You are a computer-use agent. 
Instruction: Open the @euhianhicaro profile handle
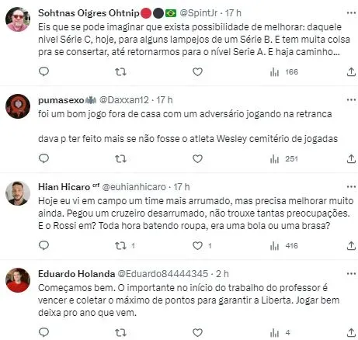pyautogui.click(x=134, y=187)
